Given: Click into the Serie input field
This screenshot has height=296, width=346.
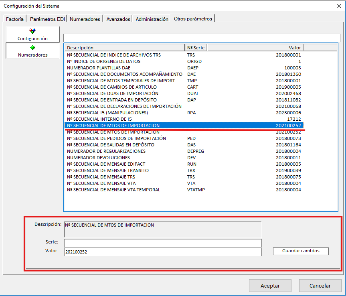Looking at the screenshot, I should [x=163, y=243].
